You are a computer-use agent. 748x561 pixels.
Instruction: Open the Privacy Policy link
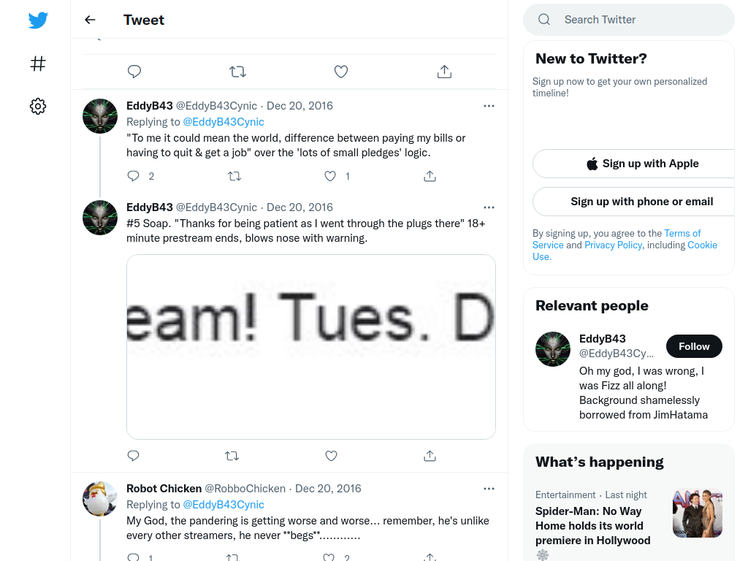click(614, 245)
